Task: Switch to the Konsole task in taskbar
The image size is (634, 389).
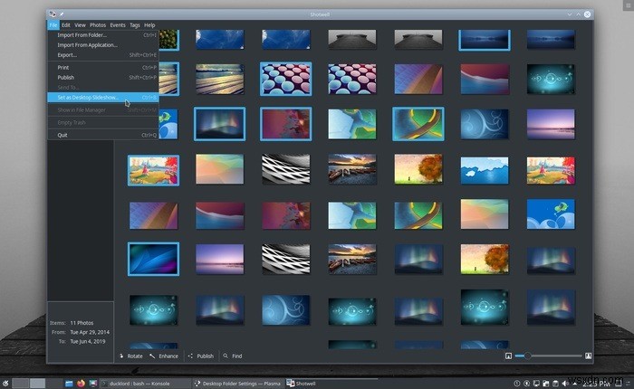Action: coord(133,383)
